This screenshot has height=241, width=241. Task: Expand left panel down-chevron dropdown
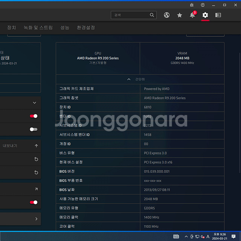[35, 103]
